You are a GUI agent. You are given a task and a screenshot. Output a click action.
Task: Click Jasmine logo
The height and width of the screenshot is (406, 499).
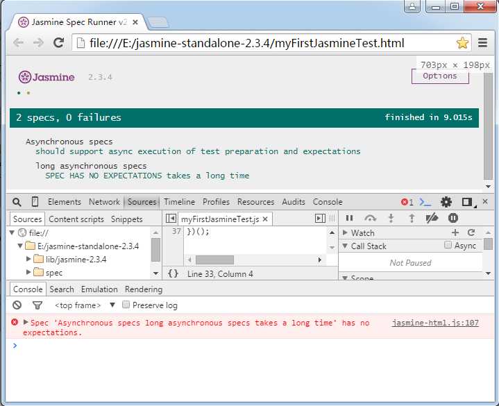click(x=46, y=77)
